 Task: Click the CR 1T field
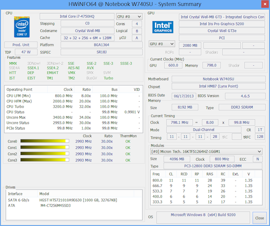click(x=260, y=130)
